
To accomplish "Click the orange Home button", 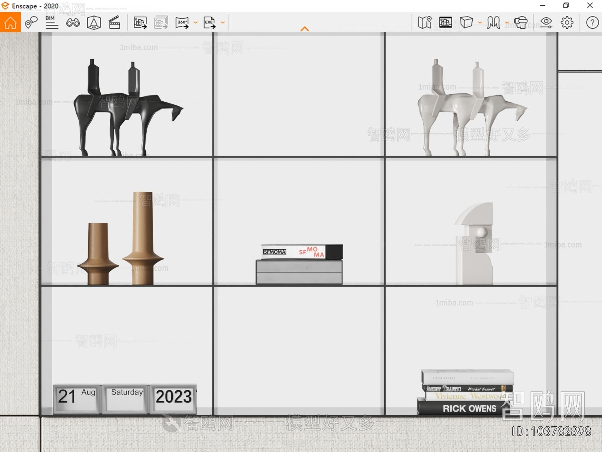I will click(10, 22).
